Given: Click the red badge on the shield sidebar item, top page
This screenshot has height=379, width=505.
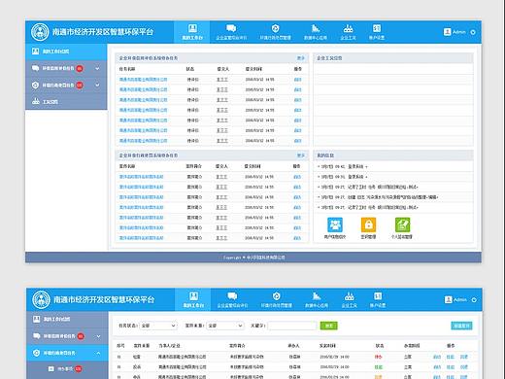Looking at the screenshot, I should pos(80,86).
